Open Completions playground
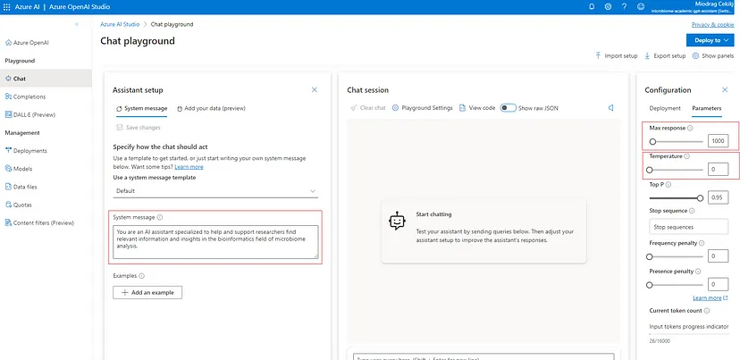 (x=26, y=96)
